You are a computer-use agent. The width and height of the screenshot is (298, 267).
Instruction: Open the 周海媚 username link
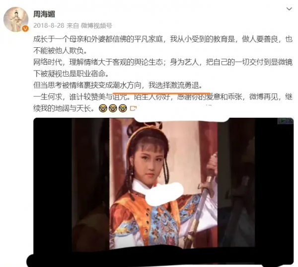click(x=44, y=14)
